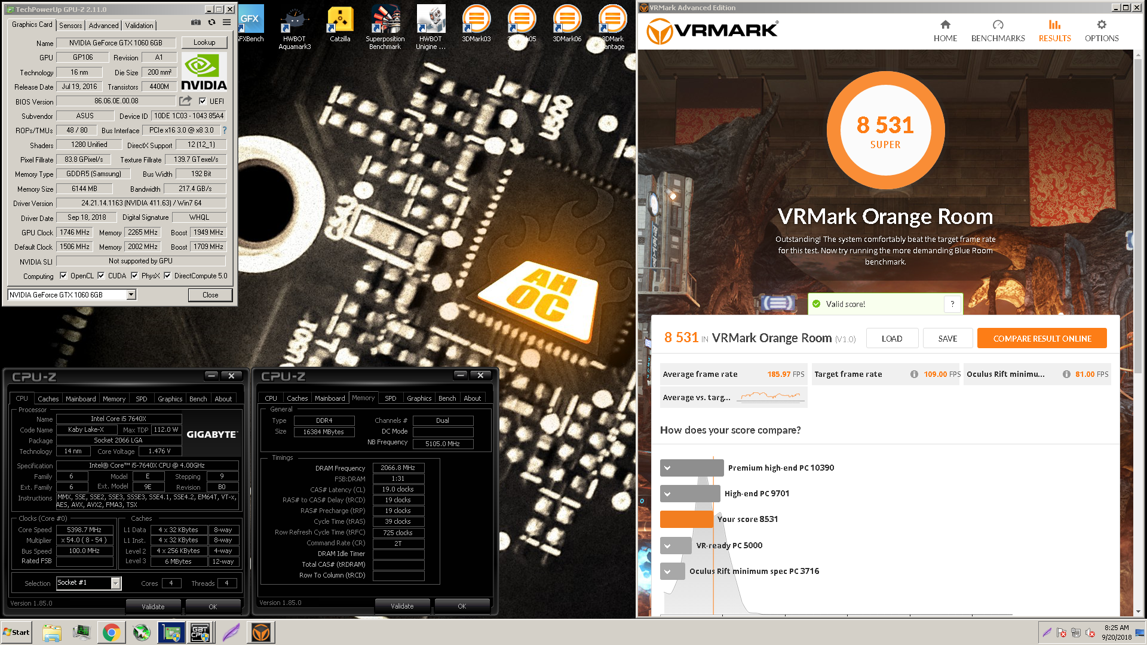Toggle the PhysX computing checkbox

(x=134, y=275)
